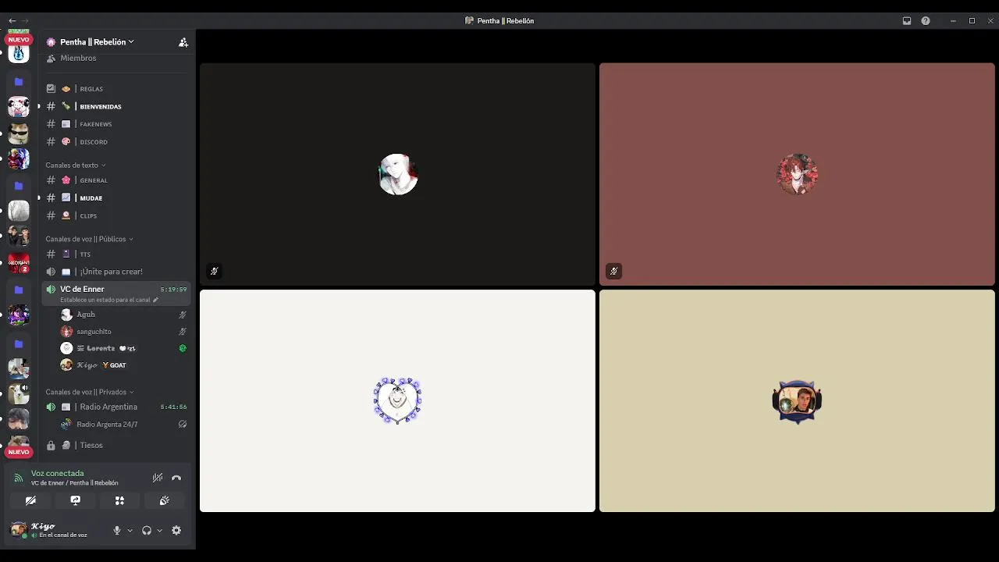Focus the white participant video tile

click(397, 401)
